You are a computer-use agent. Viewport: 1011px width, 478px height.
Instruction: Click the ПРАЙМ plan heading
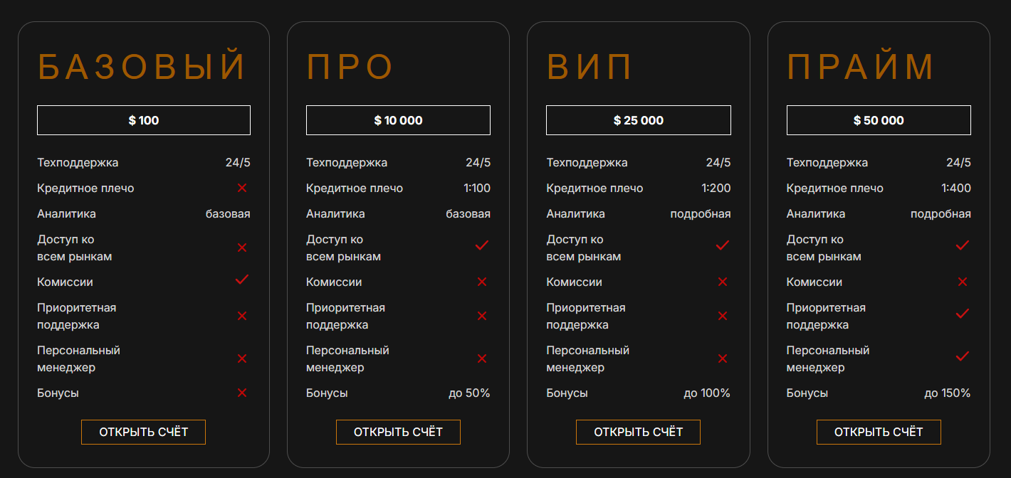(x=860, y=67)
